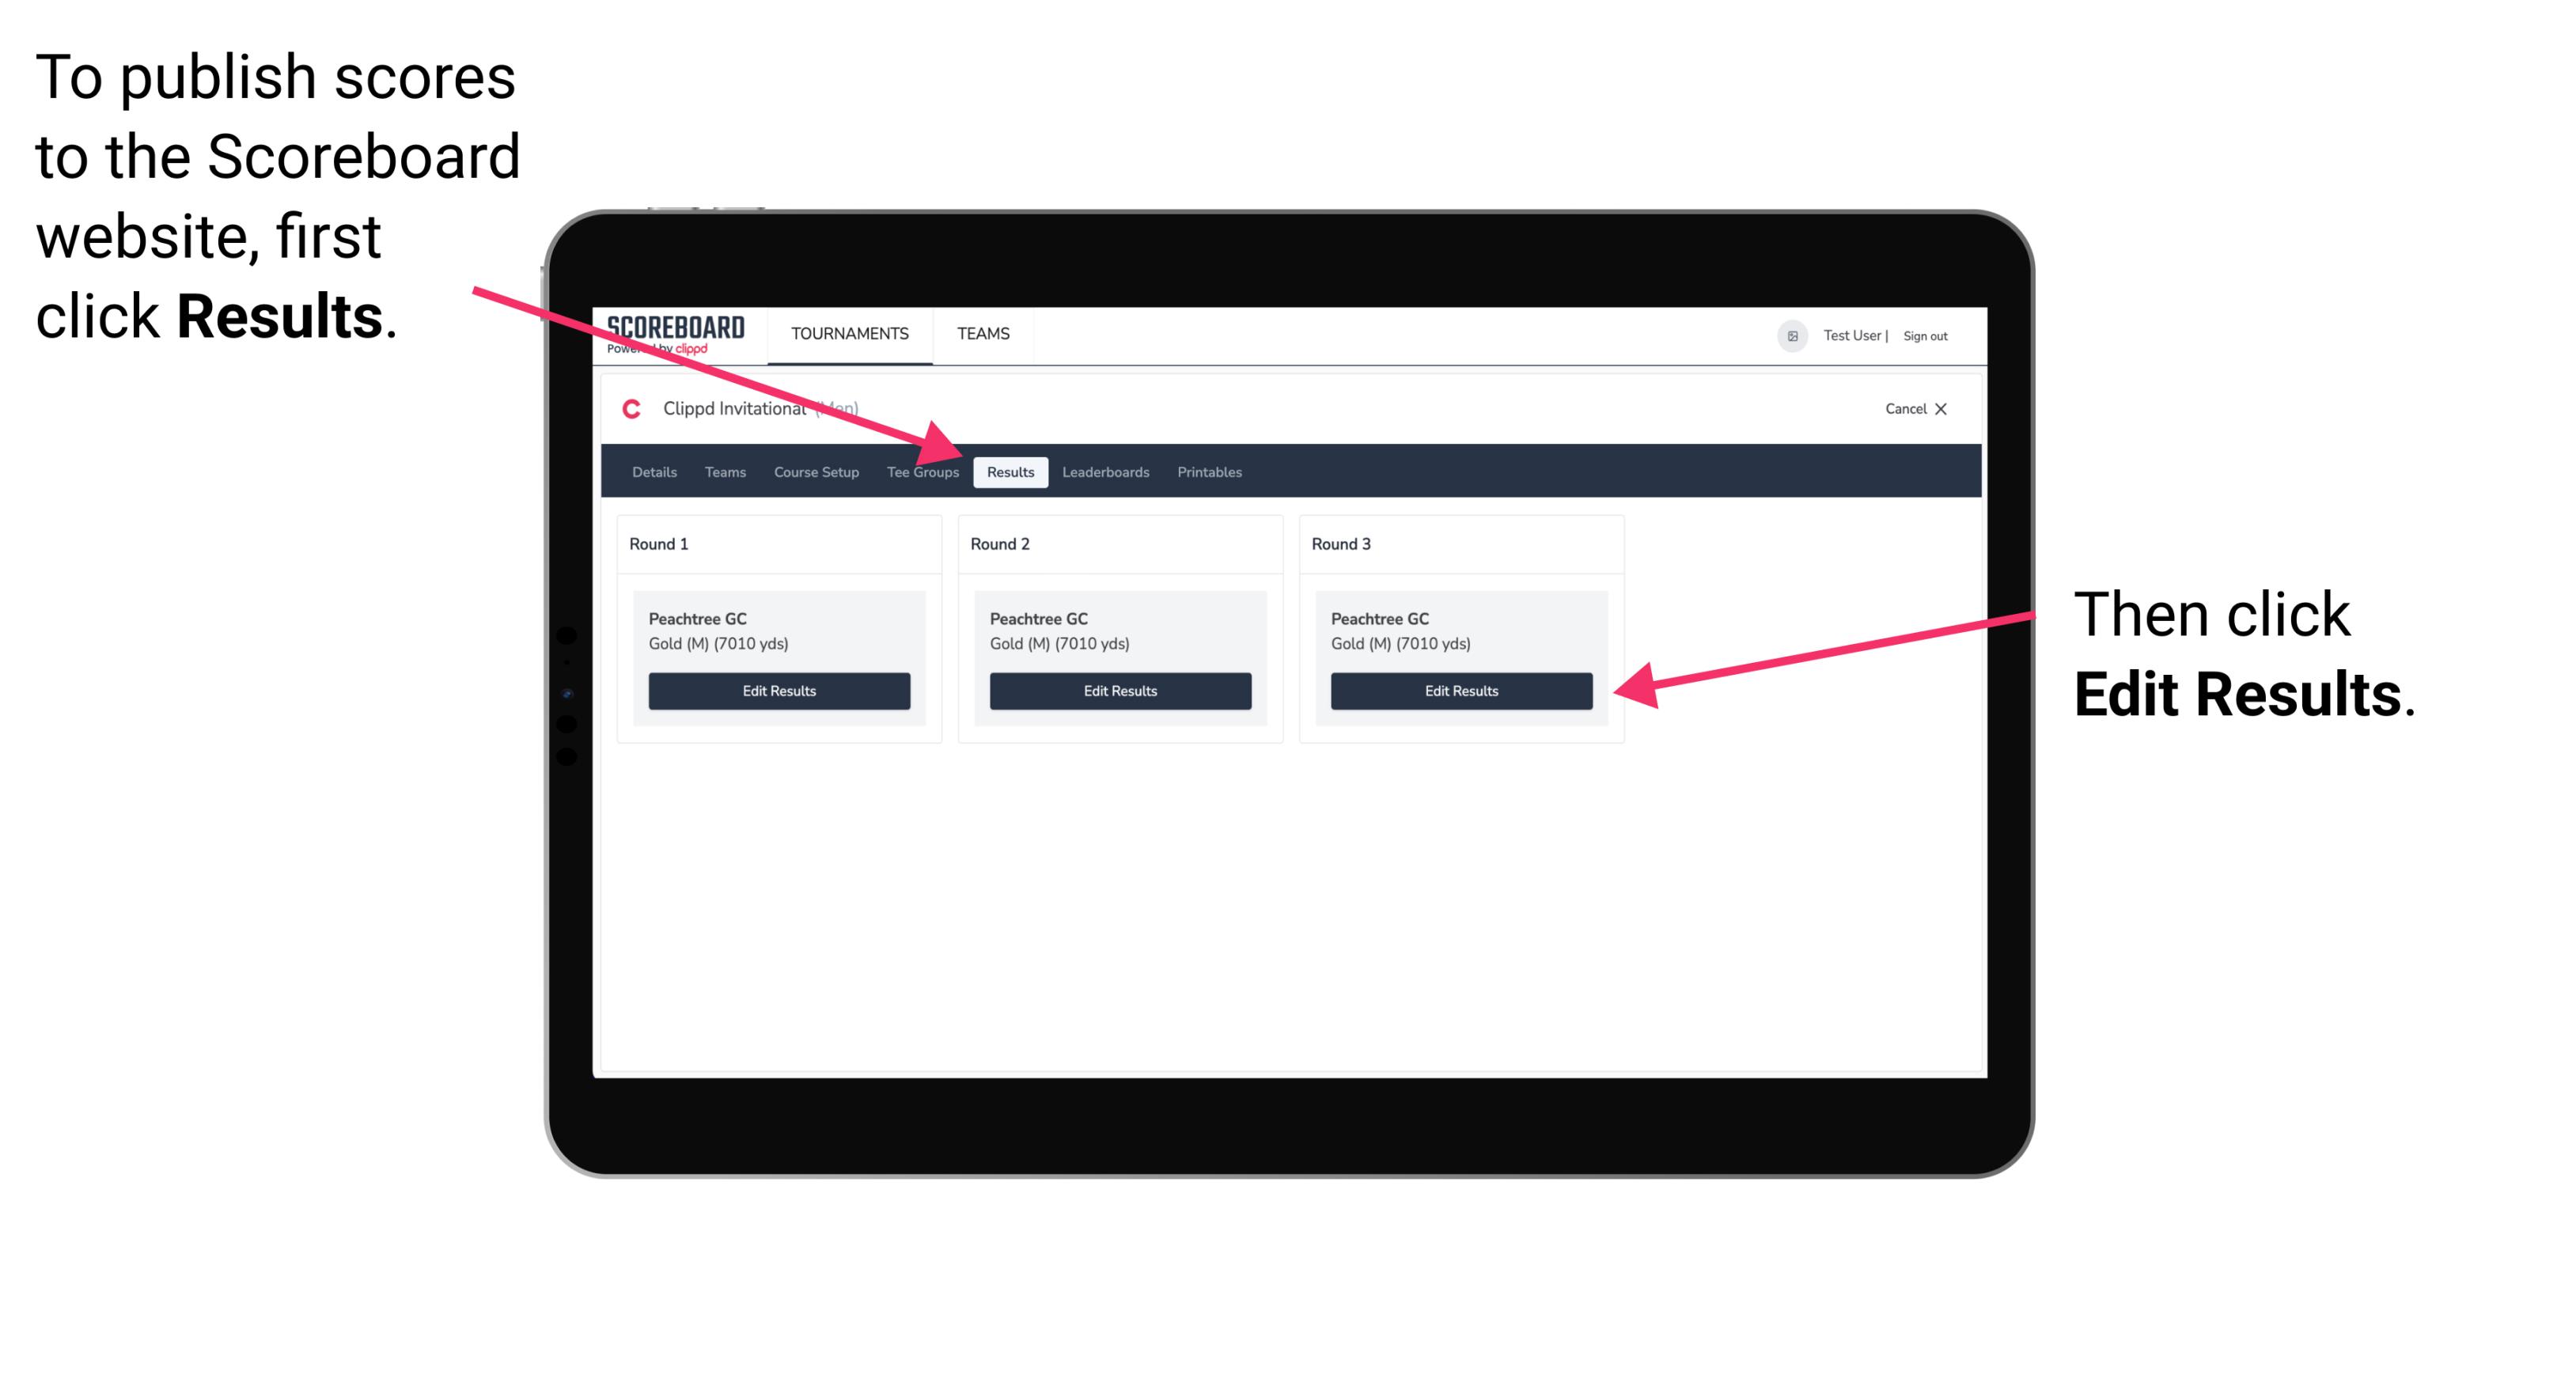The image size is (2576, 1386).
Task: Click Round 2 Edit Results button
Action: 1119,690
